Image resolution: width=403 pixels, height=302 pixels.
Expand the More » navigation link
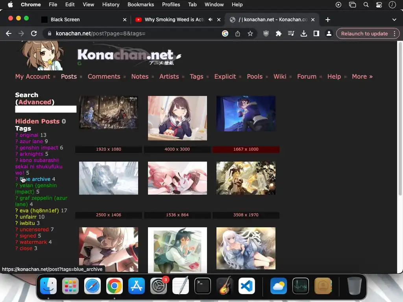click(362, 77)
